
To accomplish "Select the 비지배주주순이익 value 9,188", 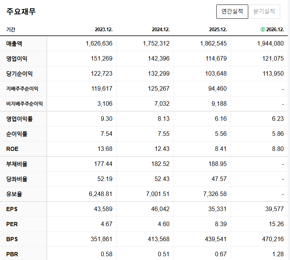I will [219, 103].
